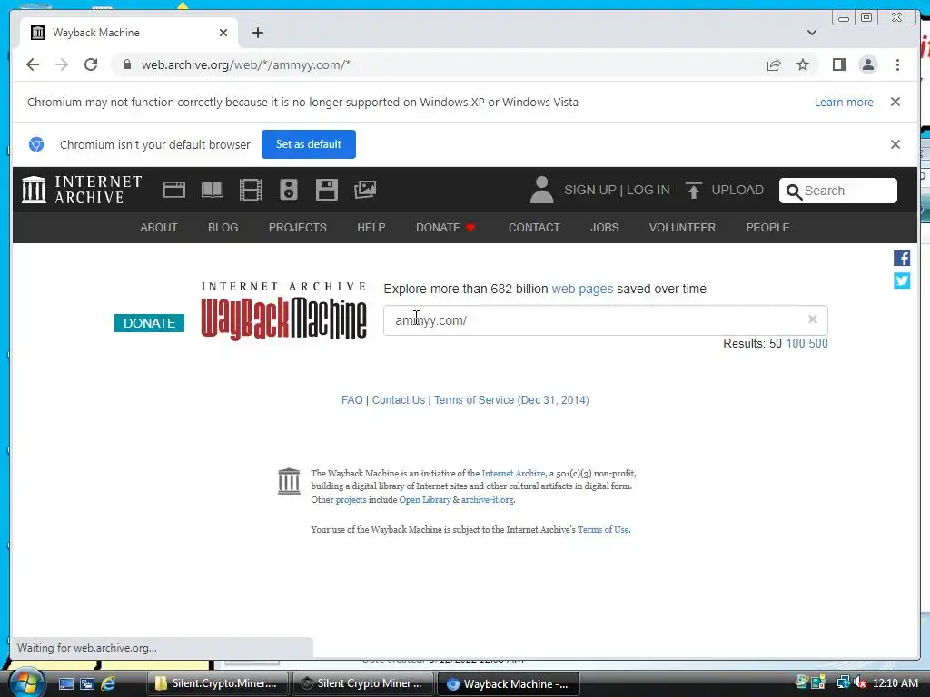Open the VOLUNTEER menu item

(x=682, y=228)
